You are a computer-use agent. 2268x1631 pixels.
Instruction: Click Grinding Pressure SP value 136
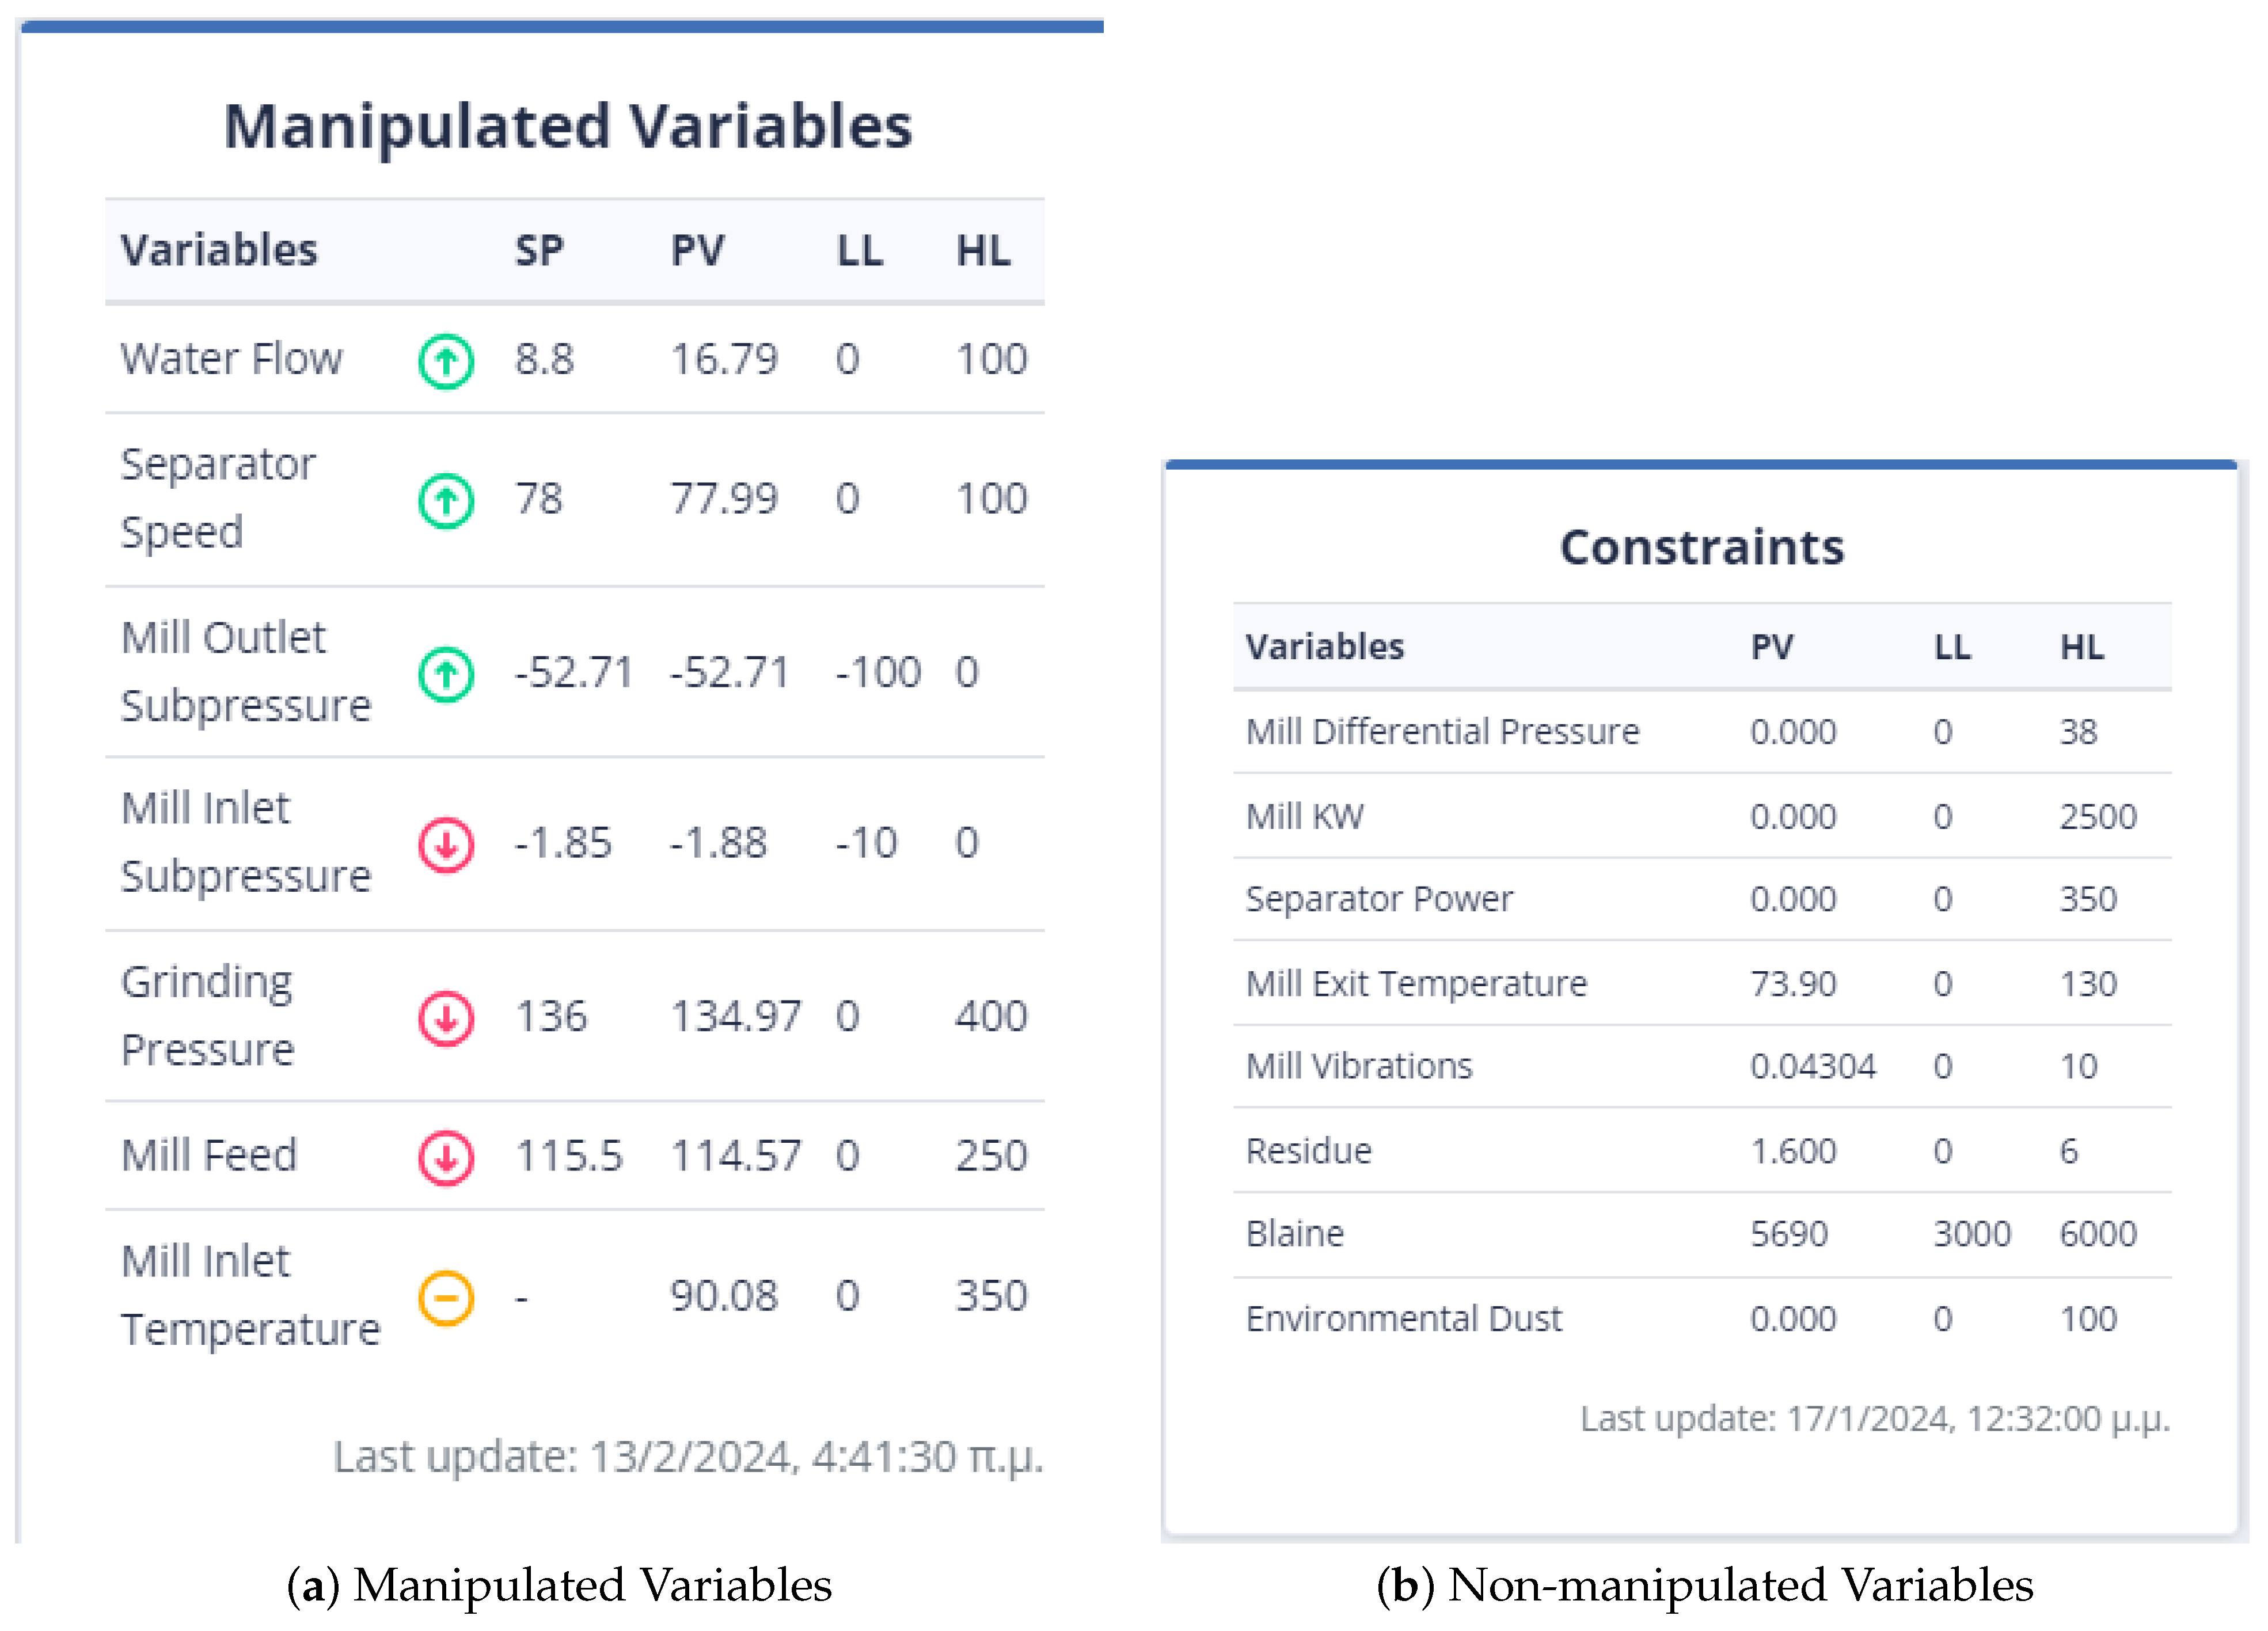coord(551,1017)
